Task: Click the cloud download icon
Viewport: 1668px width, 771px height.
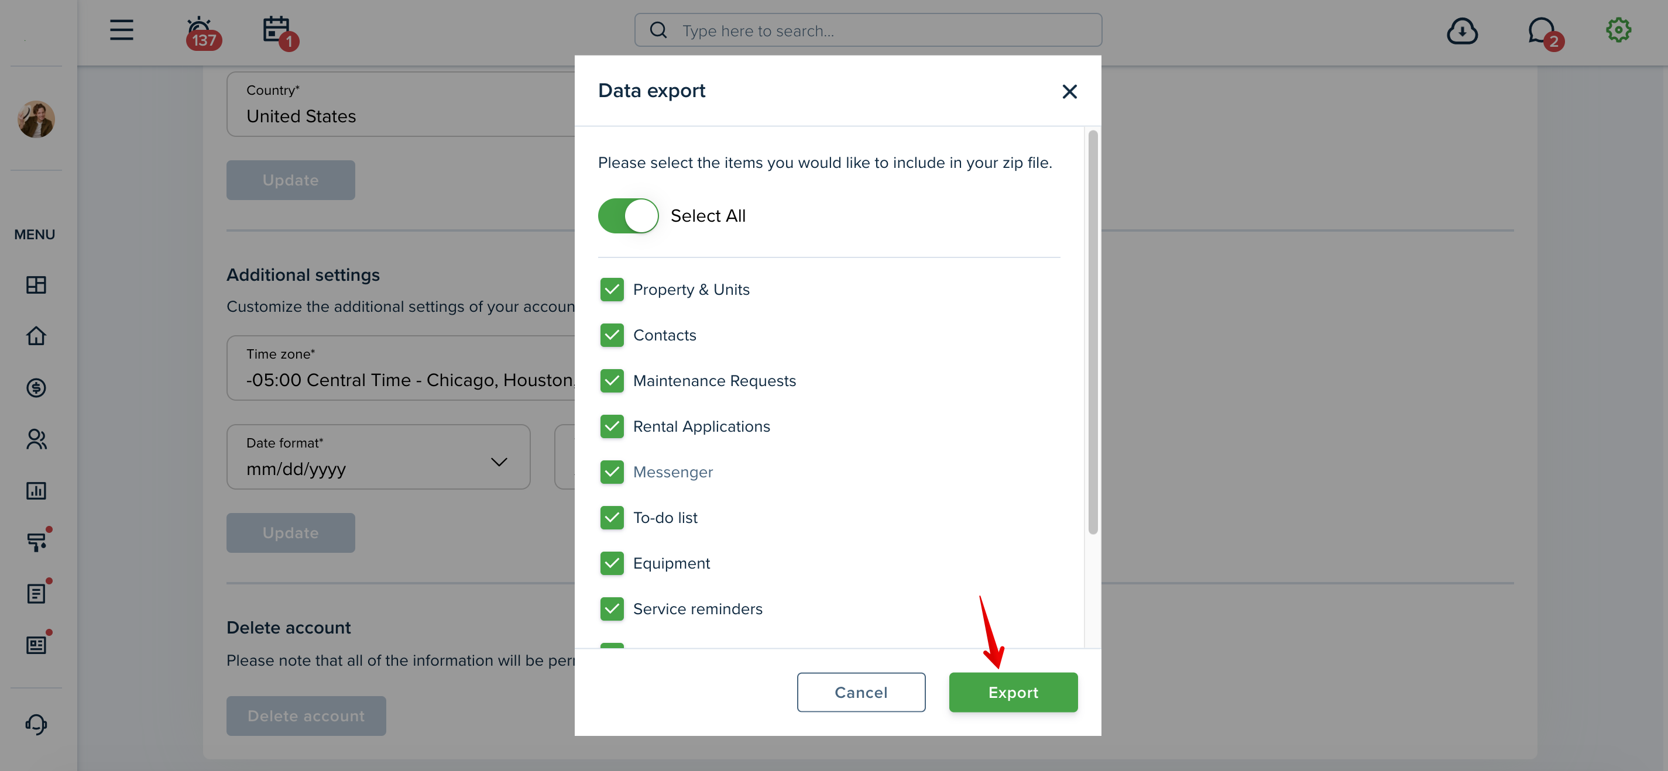Action: click(1461, 30)
